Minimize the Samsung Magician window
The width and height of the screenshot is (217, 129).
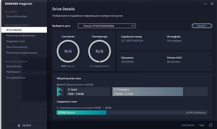coord(205,4)
